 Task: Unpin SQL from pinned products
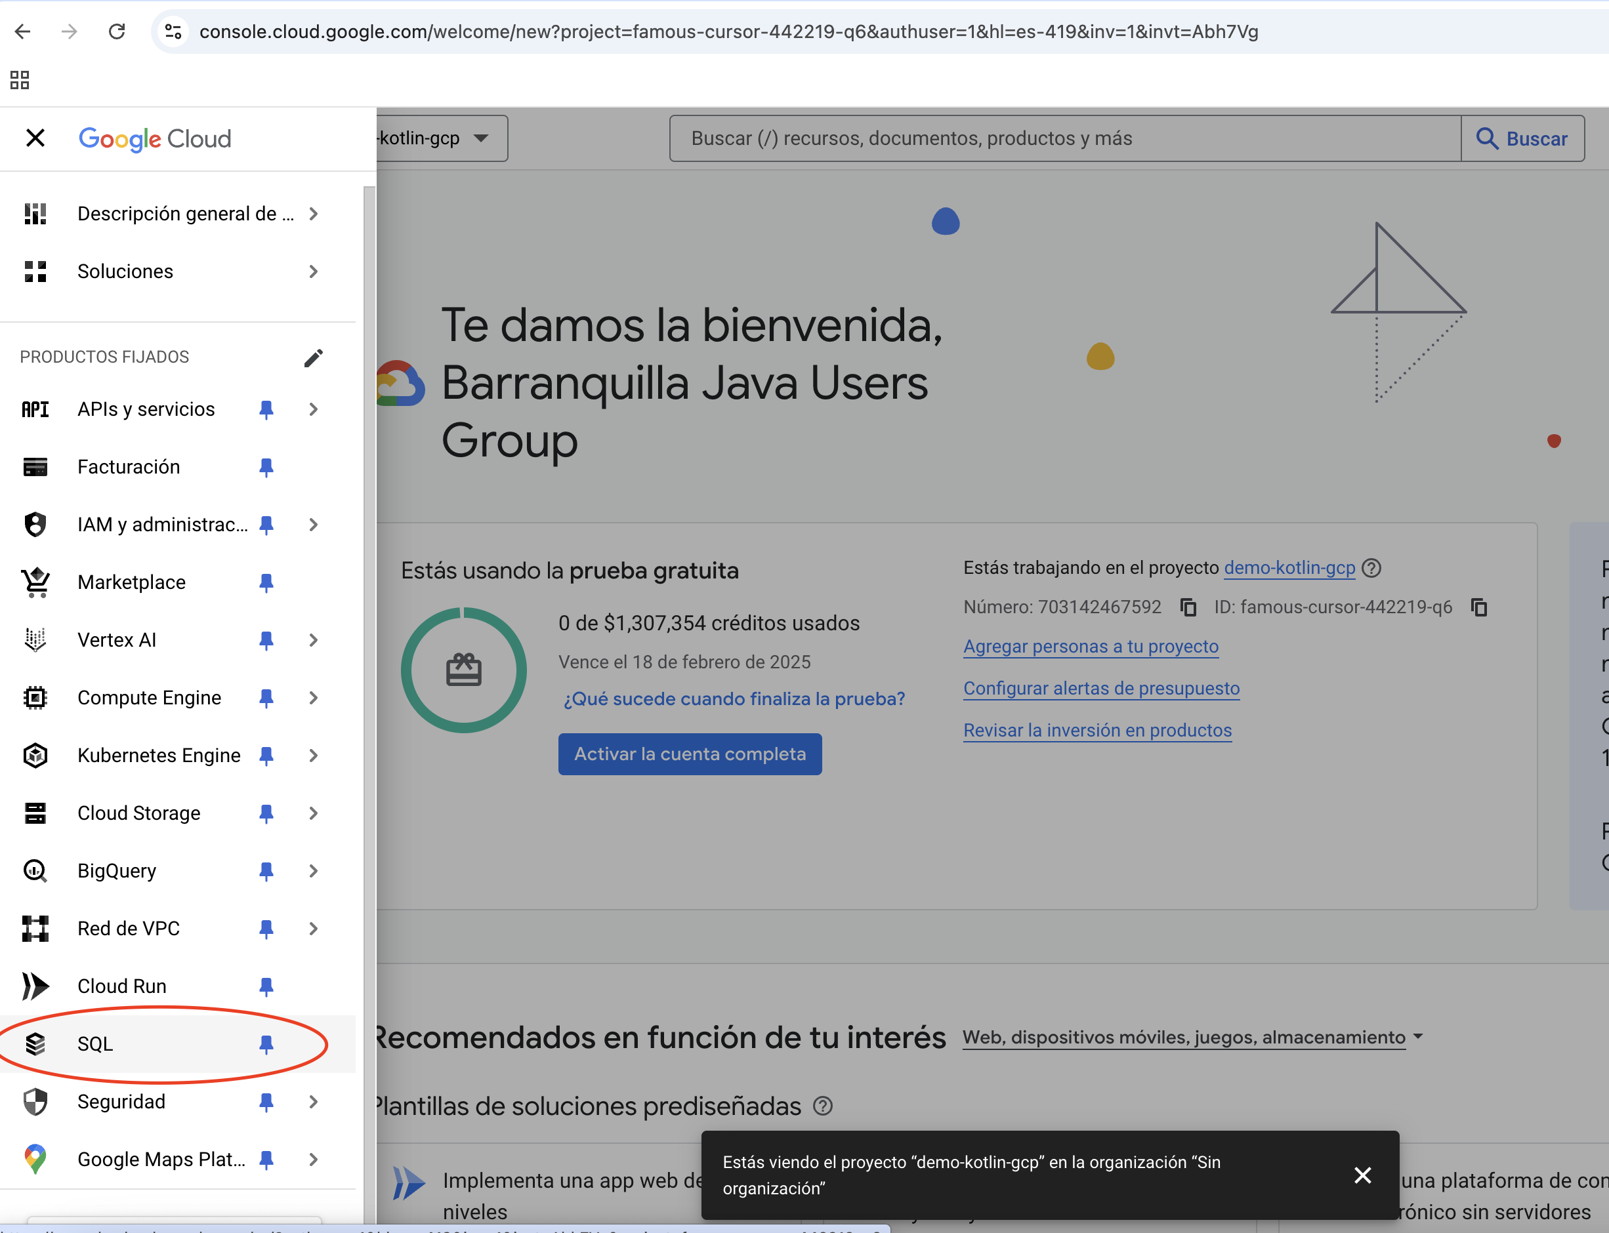pyautogui.click(x=266, y=1043)
